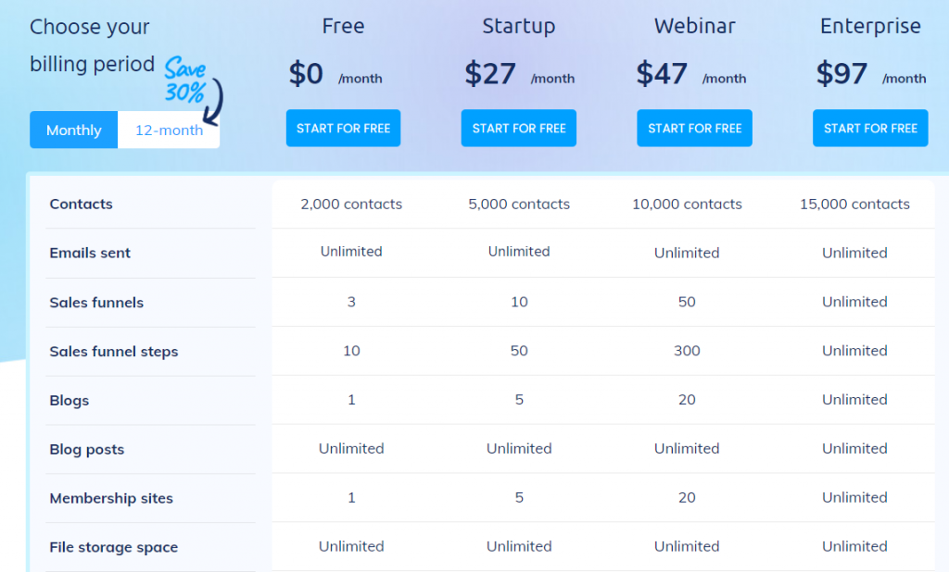The height and width of the screenshot is (572, 949).
Task: Choose Start For Free for Webinar plan
Action: click(694, 128)
